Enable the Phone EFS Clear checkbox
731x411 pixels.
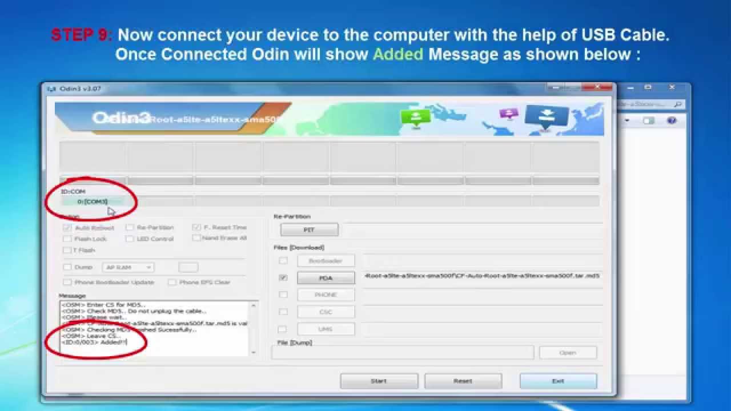click(x=172, y=282)
